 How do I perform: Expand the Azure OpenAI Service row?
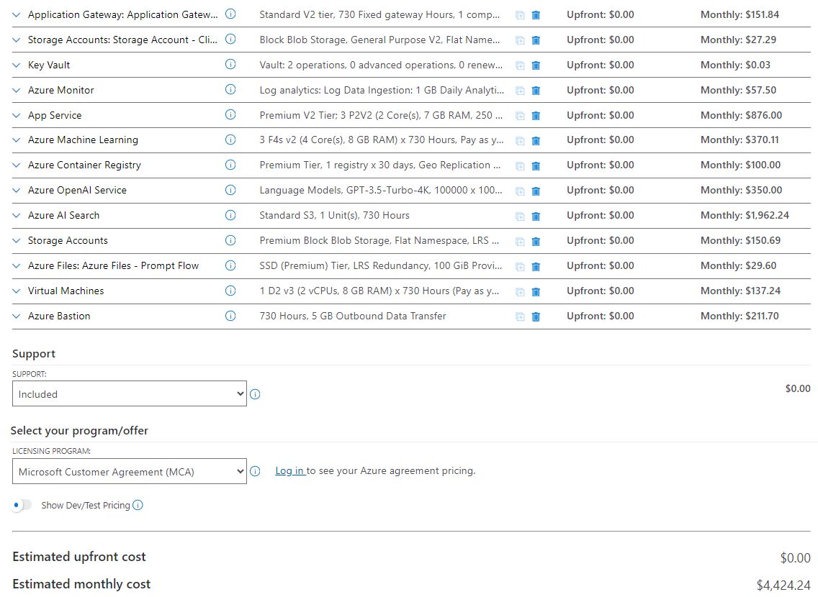click(16, 191)
